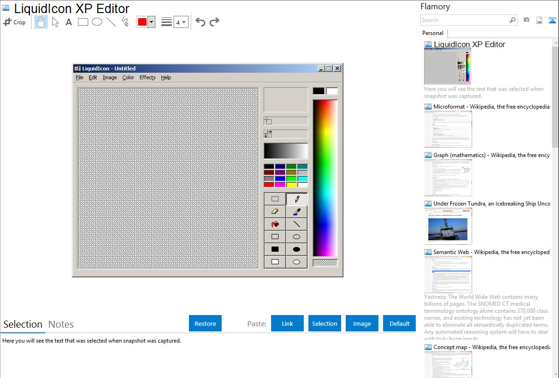Select the cyan palette color
This screenshot has width=559, height=378.
303,179
